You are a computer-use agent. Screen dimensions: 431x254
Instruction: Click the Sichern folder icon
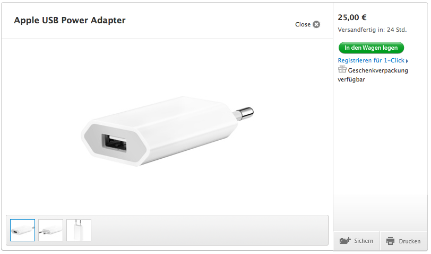345,241
